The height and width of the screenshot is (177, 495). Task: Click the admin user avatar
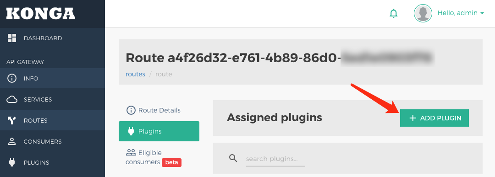pyautogui.click(x=423, y=13)
